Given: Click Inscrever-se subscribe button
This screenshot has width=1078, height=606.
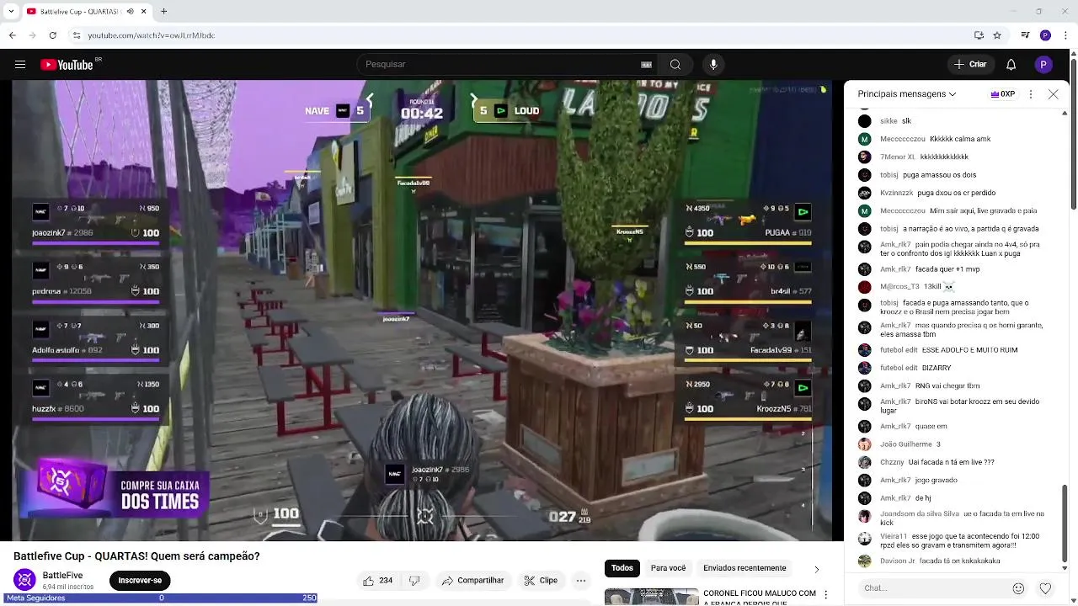Looking at the screenshot, I should [x=140, y=581].
